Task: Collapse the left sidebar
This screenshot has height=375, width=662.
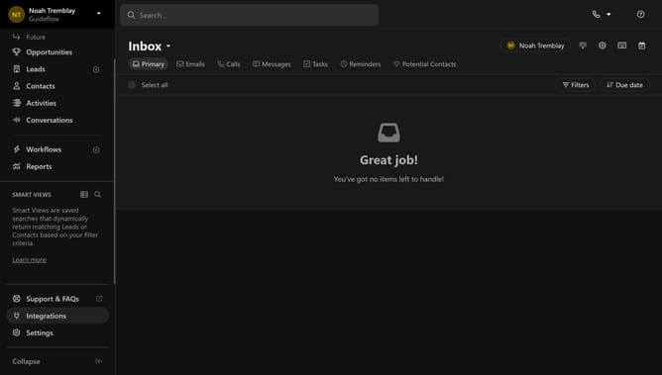Action: (57, 361)
